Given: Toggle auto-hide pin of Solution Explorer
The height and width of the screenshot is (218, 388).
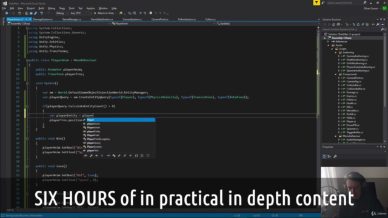Looking at the screenshot, I should [x=381, y=19].
